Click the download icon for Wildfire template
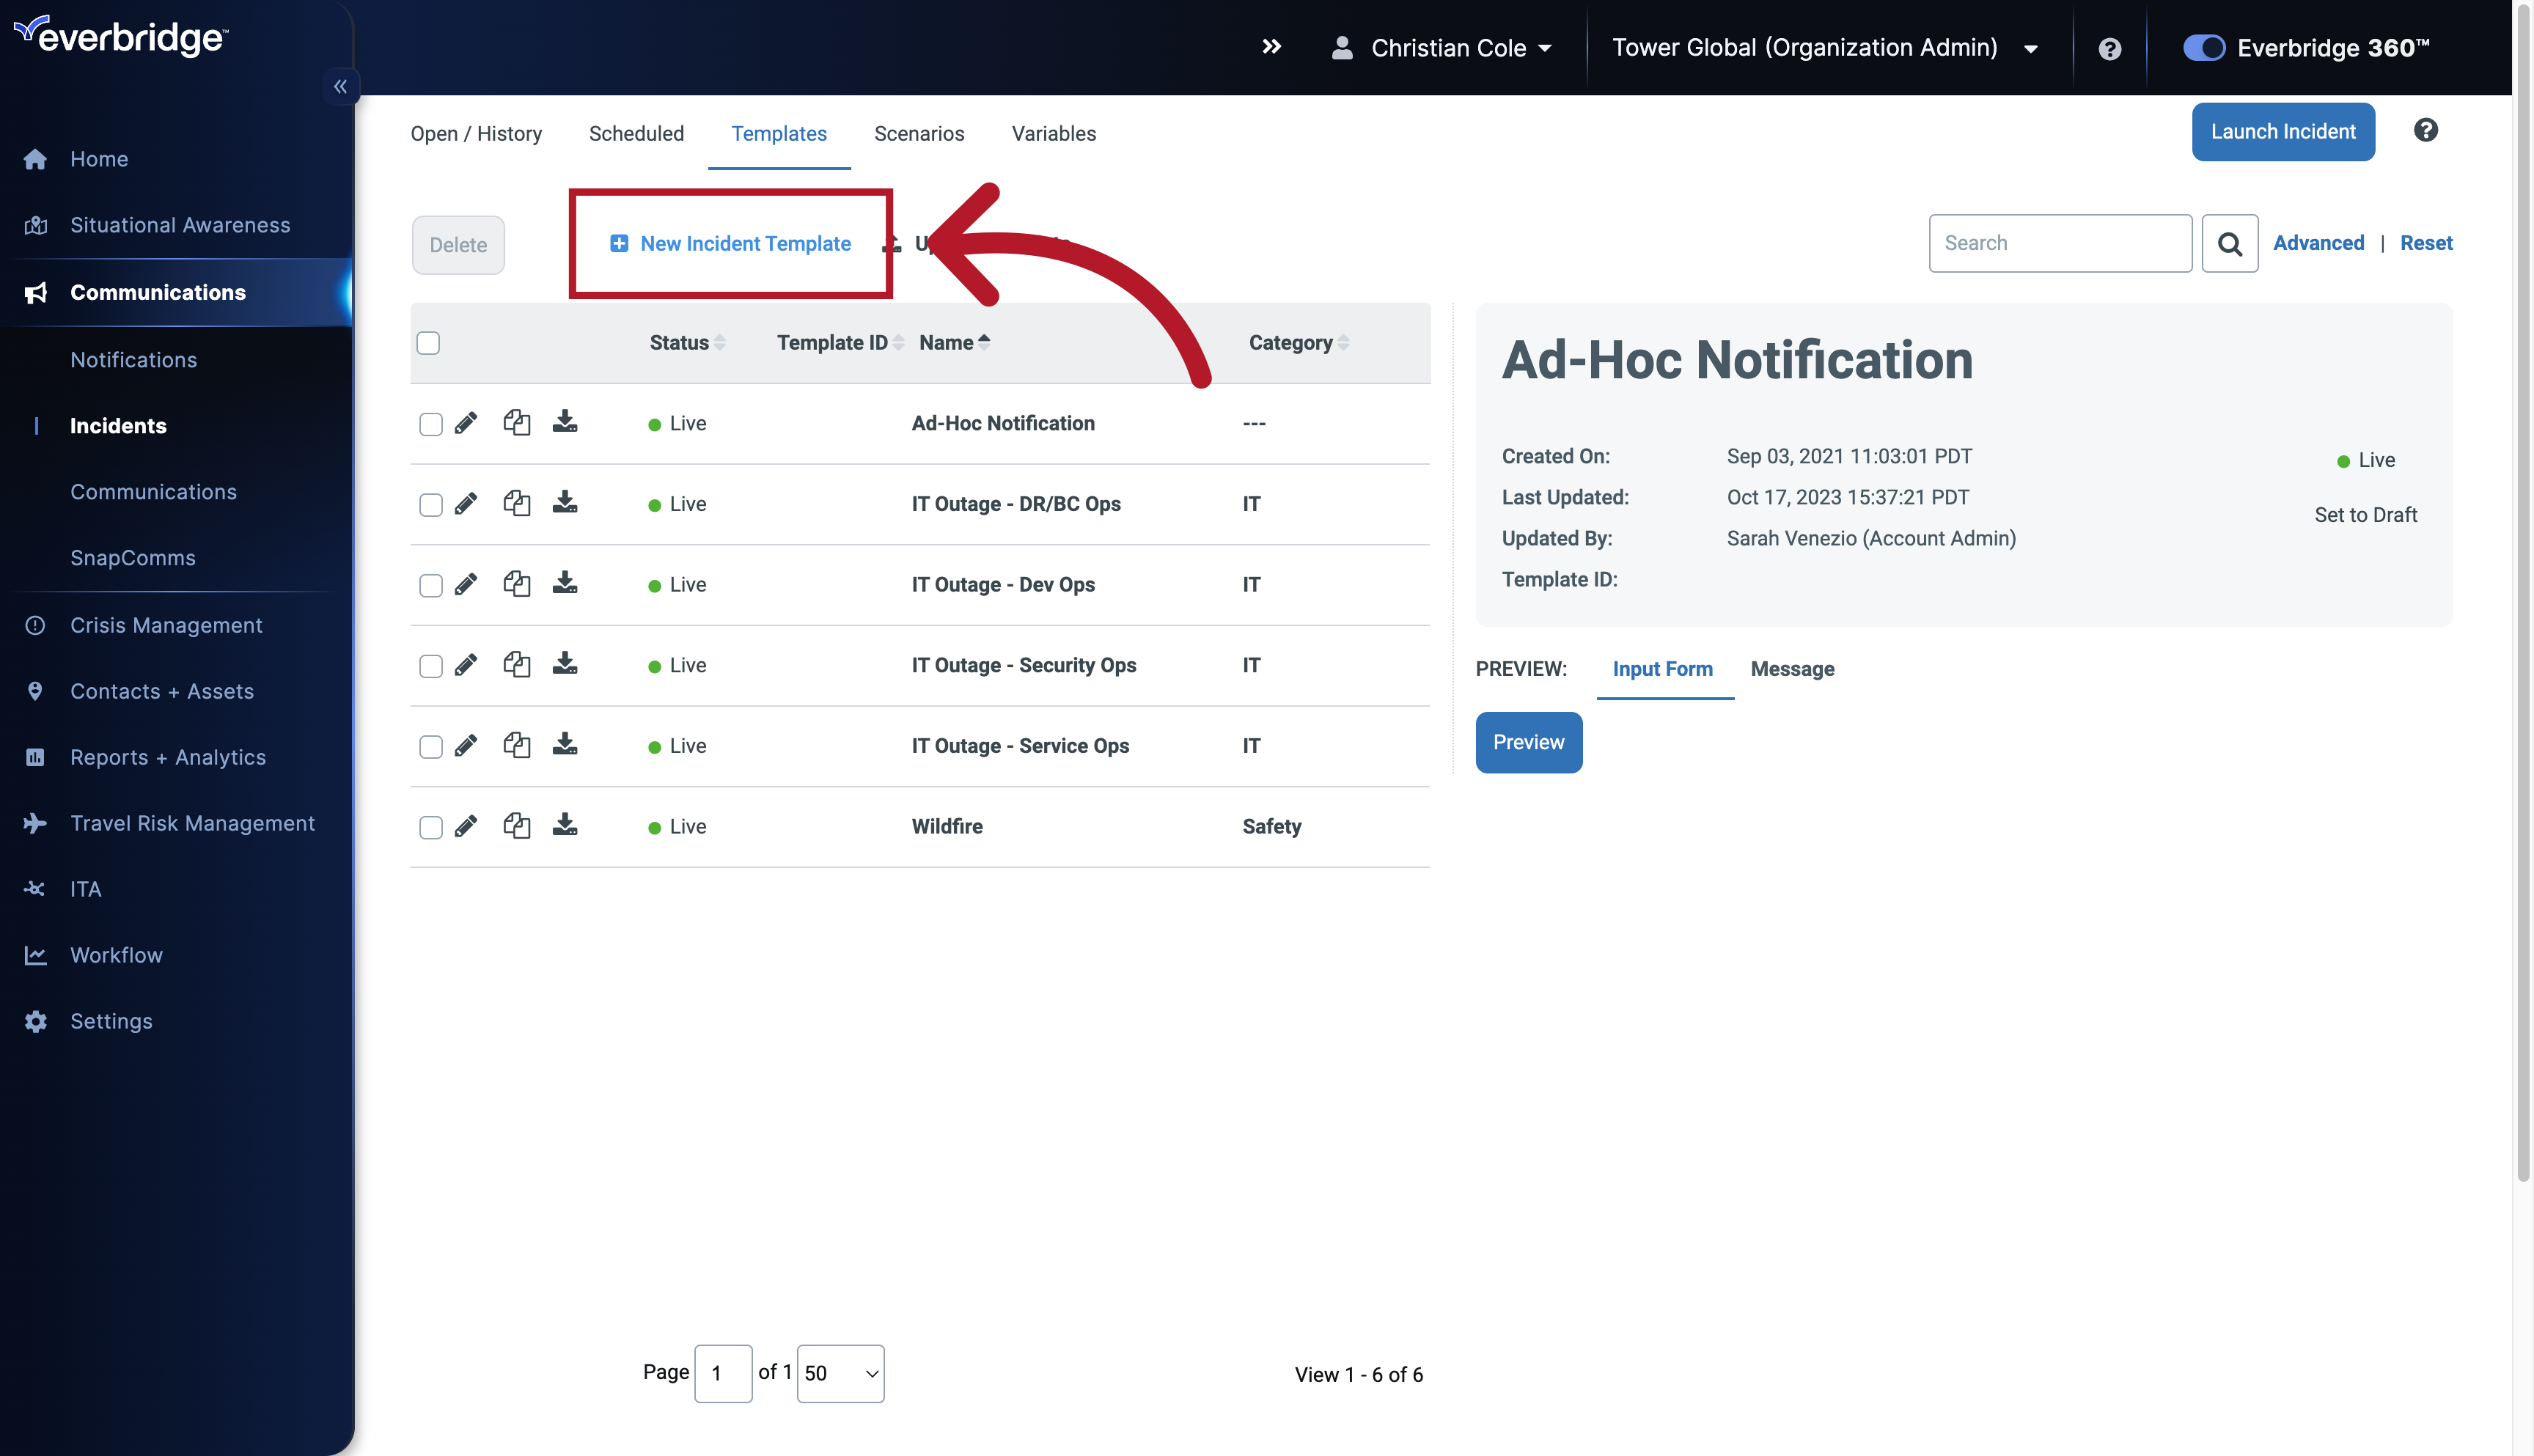2534x1456 pixels. tap(565, 825)
